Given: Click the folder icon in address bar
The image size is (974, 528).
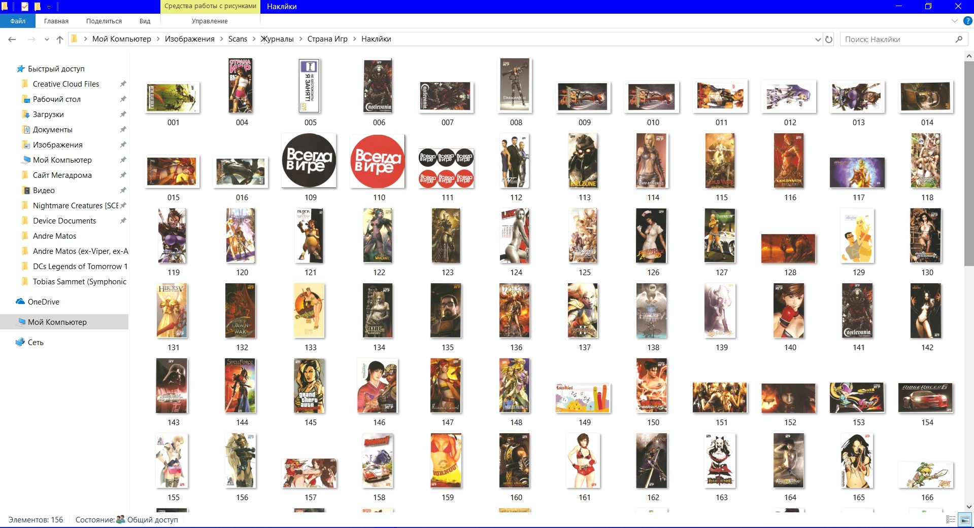Looking at the screenshot, I should tap(74, 39).
